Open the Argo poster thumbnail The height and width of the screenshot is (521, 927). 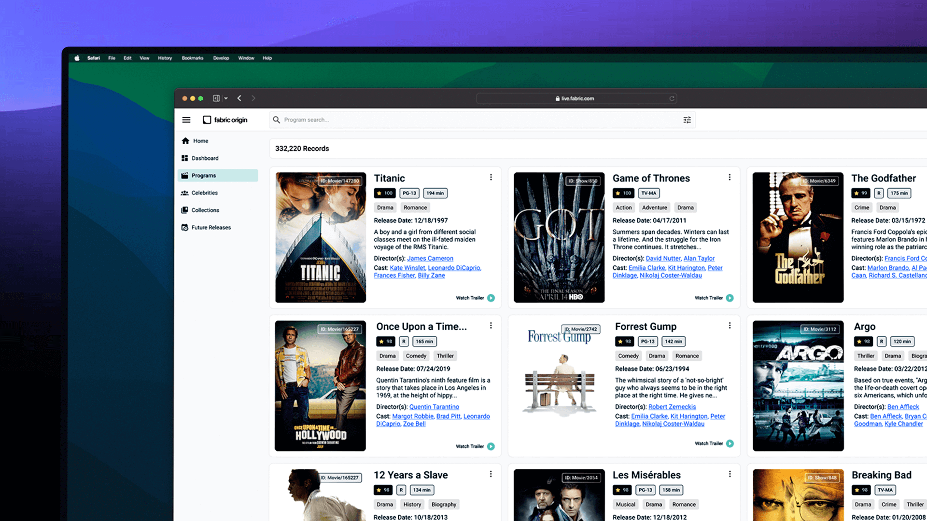click(x=798, y=386)
